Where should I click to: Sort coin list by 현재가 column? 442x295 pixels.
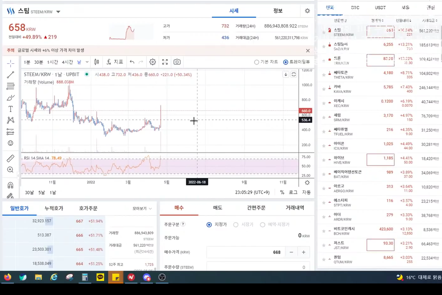tap(377, 21)
